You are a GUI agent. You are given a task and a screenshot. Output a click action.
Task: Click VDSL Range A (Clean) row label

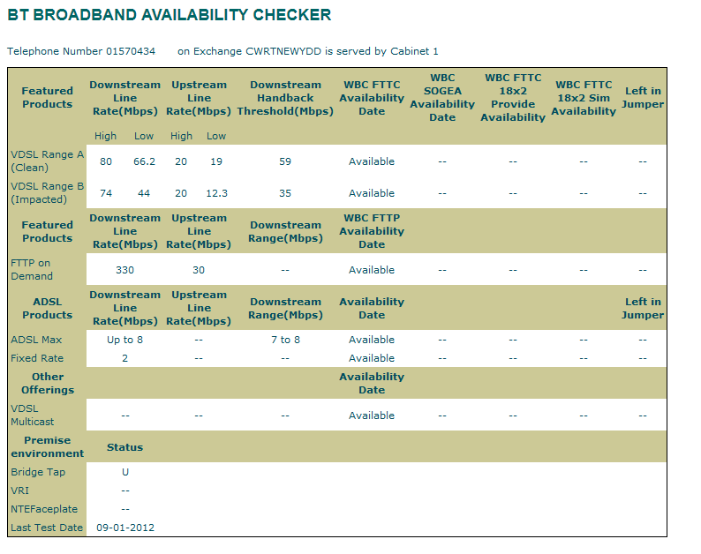[x=48, y=161]
